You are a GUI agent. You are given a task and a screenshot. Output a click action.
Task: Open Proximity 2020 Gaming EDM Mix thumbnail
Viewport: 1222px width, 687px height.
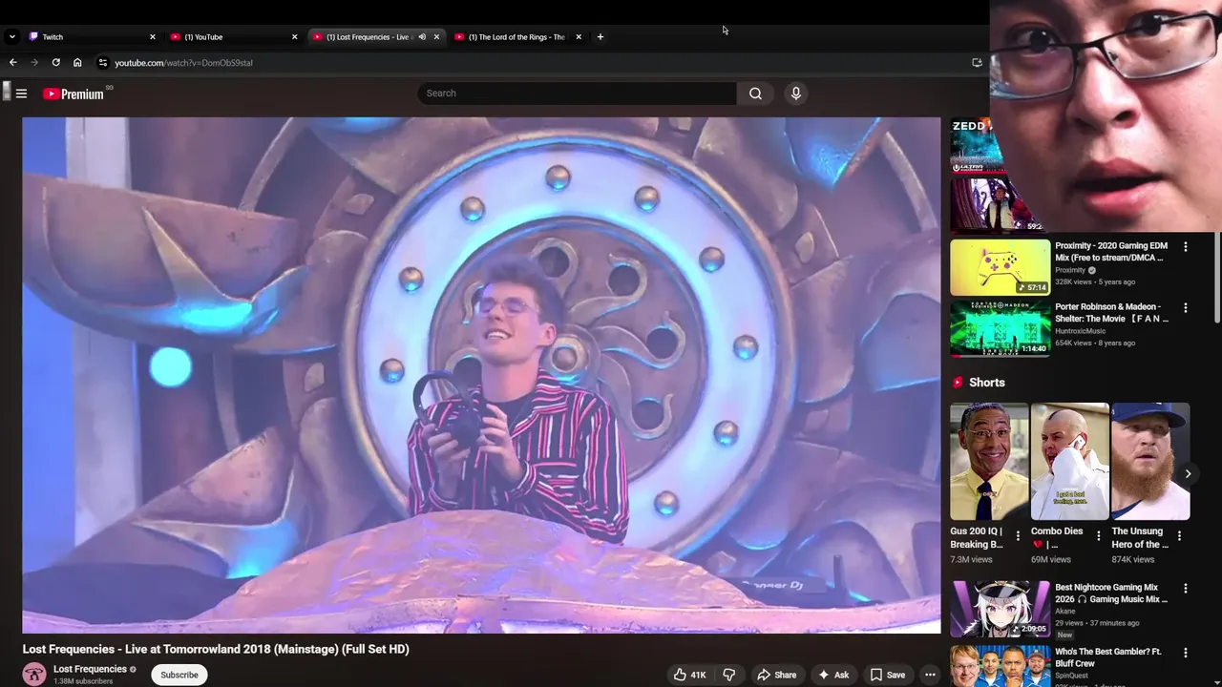pyautogui.click(x=1000, y=267)
